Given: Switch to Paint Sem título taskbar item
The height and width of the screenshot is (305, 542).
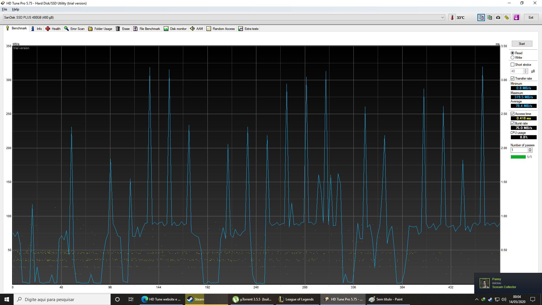Looking at the screenshot, I should click(x=388, y=299).
